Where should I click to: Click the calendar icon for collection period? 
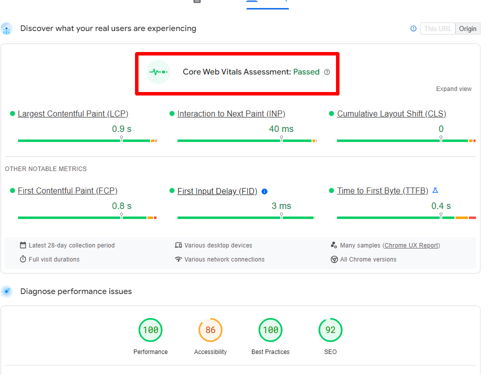22,245
